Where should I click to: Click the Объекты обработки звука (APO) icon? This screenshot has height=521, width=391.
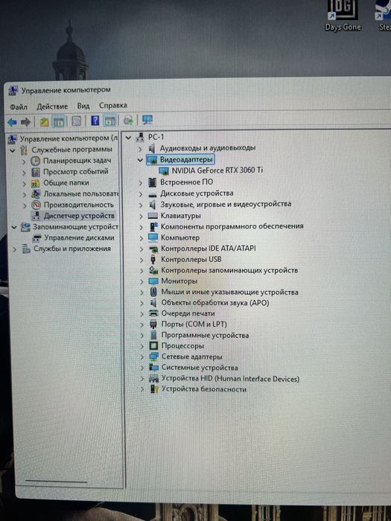pyautogui.click(x=153, y=303)
